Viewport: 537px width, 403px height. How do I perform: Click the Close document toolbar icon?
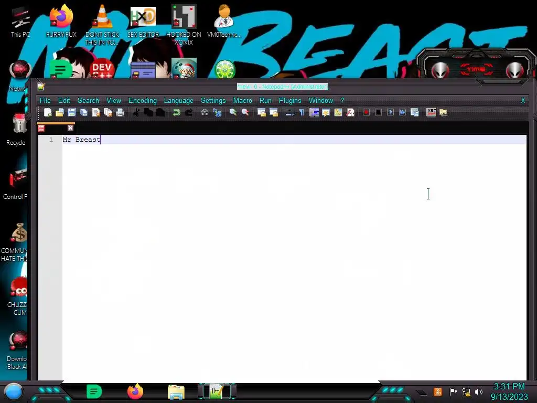[96, 112]
